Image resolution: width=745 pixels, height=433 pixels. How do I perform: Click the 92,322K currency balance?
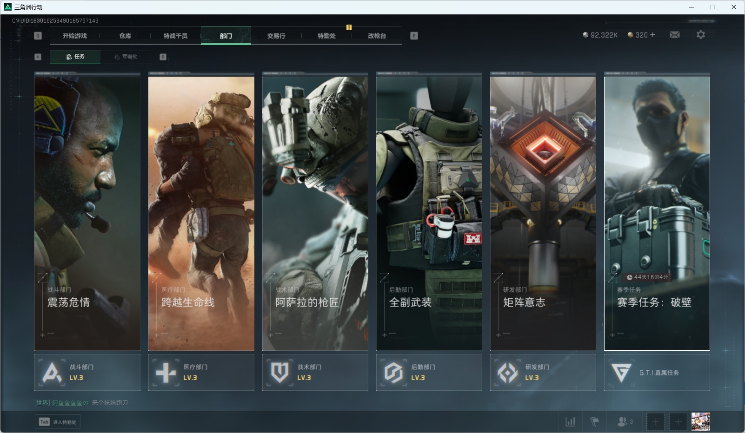pyautogui.click(x=600, y=35)
